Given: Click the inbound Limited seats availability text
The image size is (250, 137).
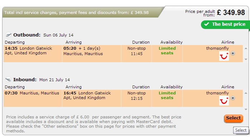Looking at the screenshot, I should pos(167,95).
